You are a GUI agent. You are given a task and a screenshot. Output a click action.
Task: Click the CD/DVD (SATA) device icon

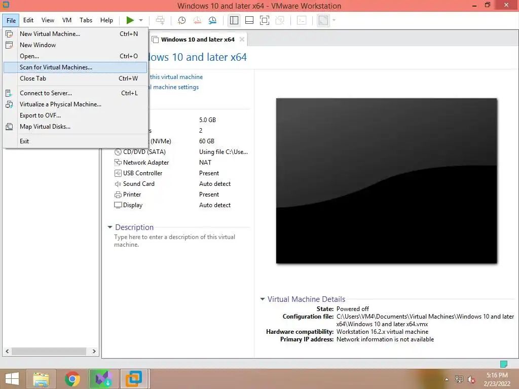pos(118,152)
